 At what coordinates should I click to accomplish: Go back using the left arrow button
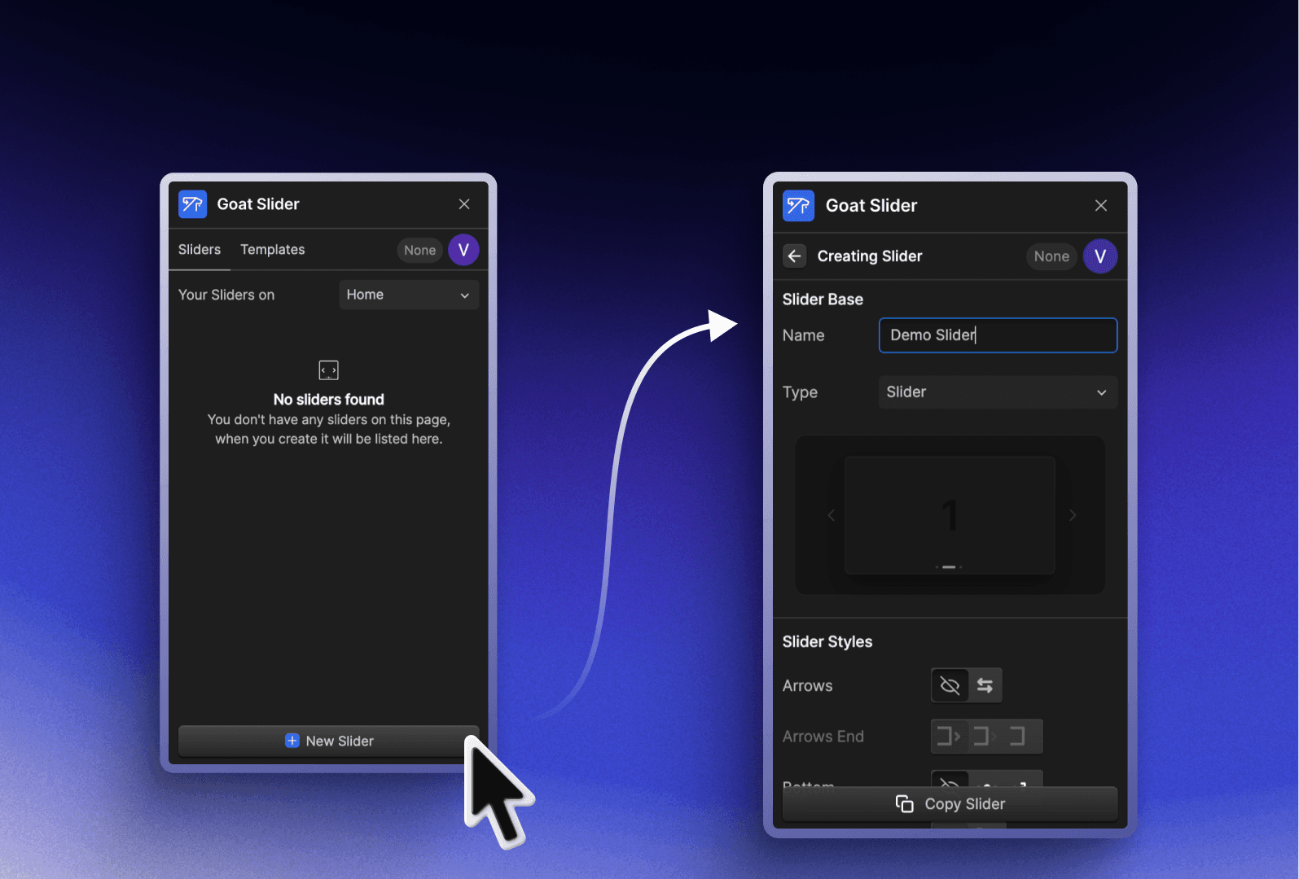(x=795, y=256)
